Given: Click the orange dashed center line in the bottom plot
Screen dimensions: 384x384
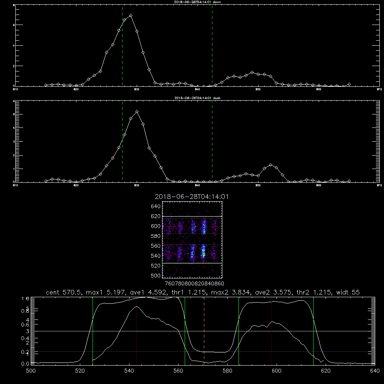Looking at the screenshot, I should click(x=204, y=331).
